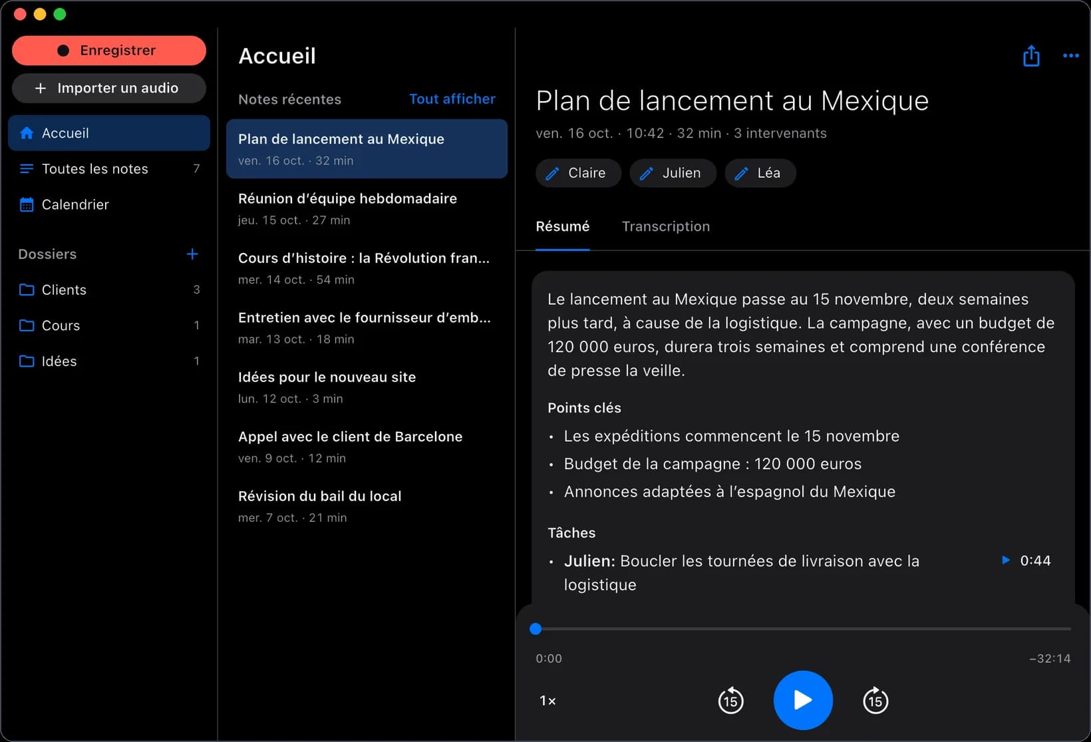Click the share icon above the note title
This screenshot has height=742, width=1091.
[x=1031, y=56]
